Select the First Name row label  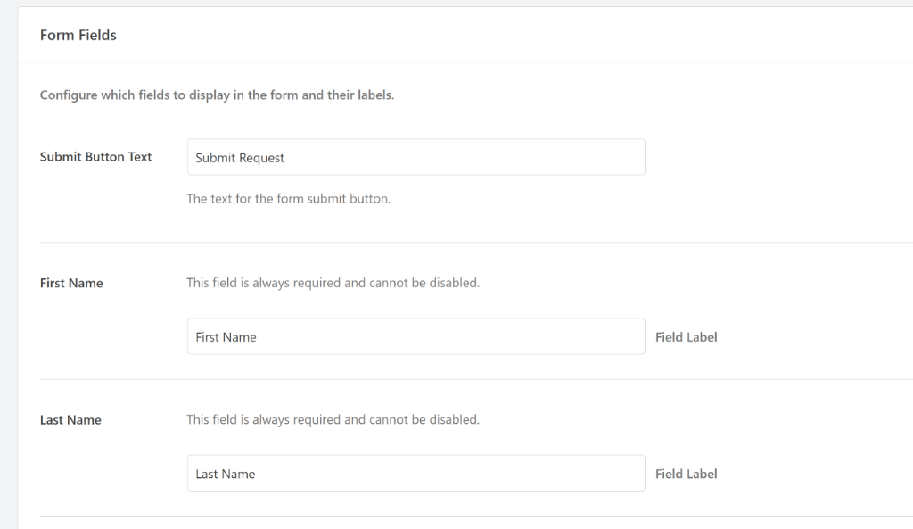tap(71, 283)
